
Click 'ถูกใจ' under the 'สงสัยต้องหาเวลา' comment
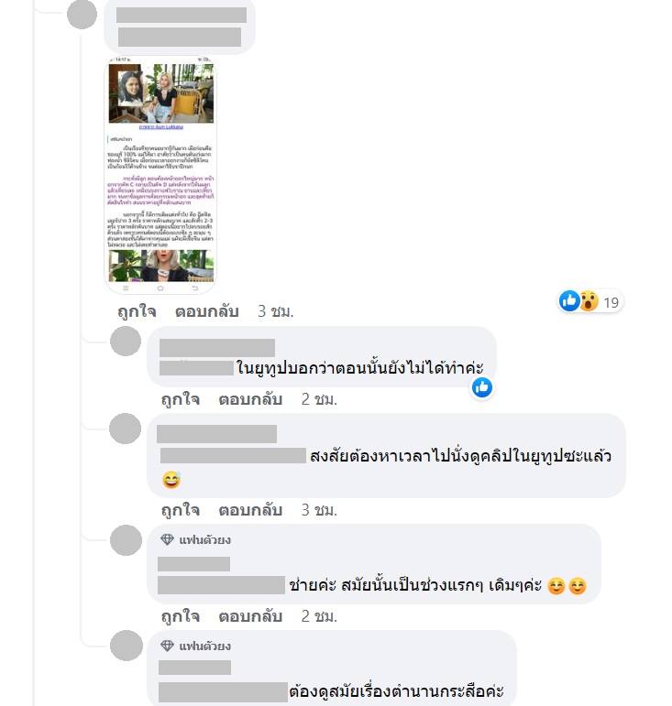pyautogui.click(x=181, y=510)
